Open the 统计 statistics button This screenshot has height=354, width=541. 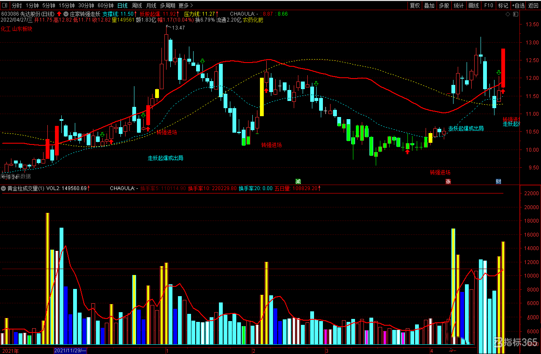pos(459,5)
